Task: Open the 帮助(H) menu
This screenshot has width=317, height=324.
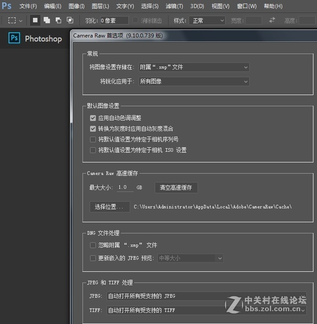Action: [273, 6]
